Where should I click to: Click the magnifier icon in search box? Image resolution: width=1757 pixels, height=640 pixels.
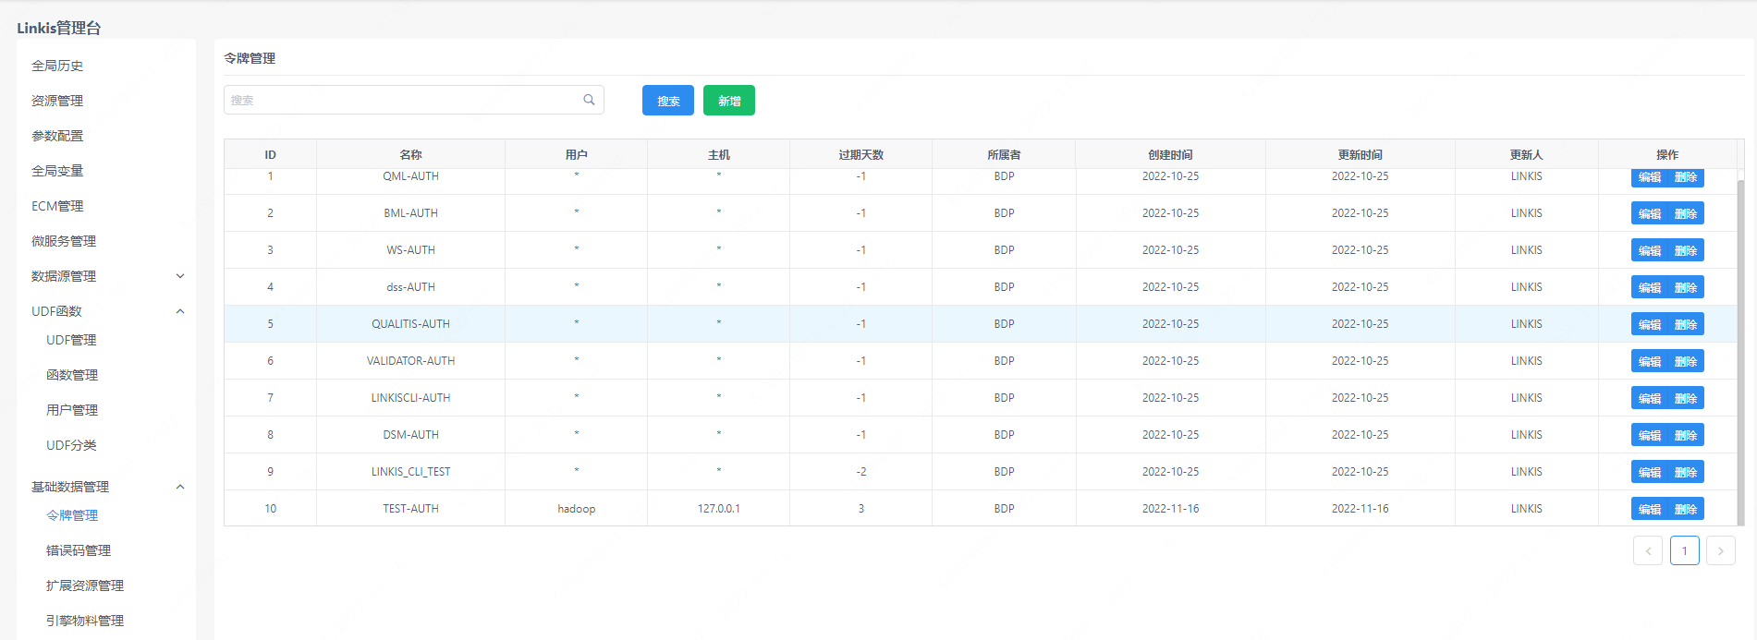pos(589,100)
